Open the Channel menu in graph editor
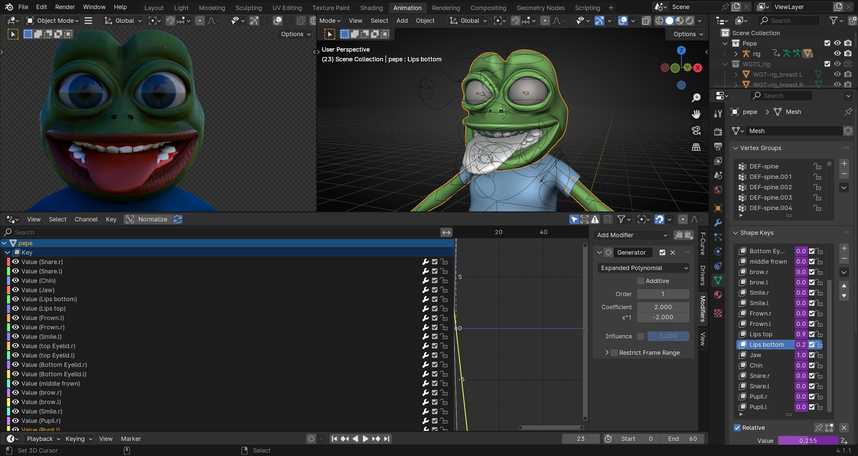Screen dimensions: 858x456 point(86,219)
